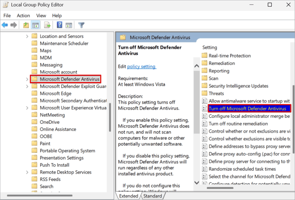Screen dimensions: 295x200
Task: Click the Filter funnel toolbar icon
Action: click(81, 25)
